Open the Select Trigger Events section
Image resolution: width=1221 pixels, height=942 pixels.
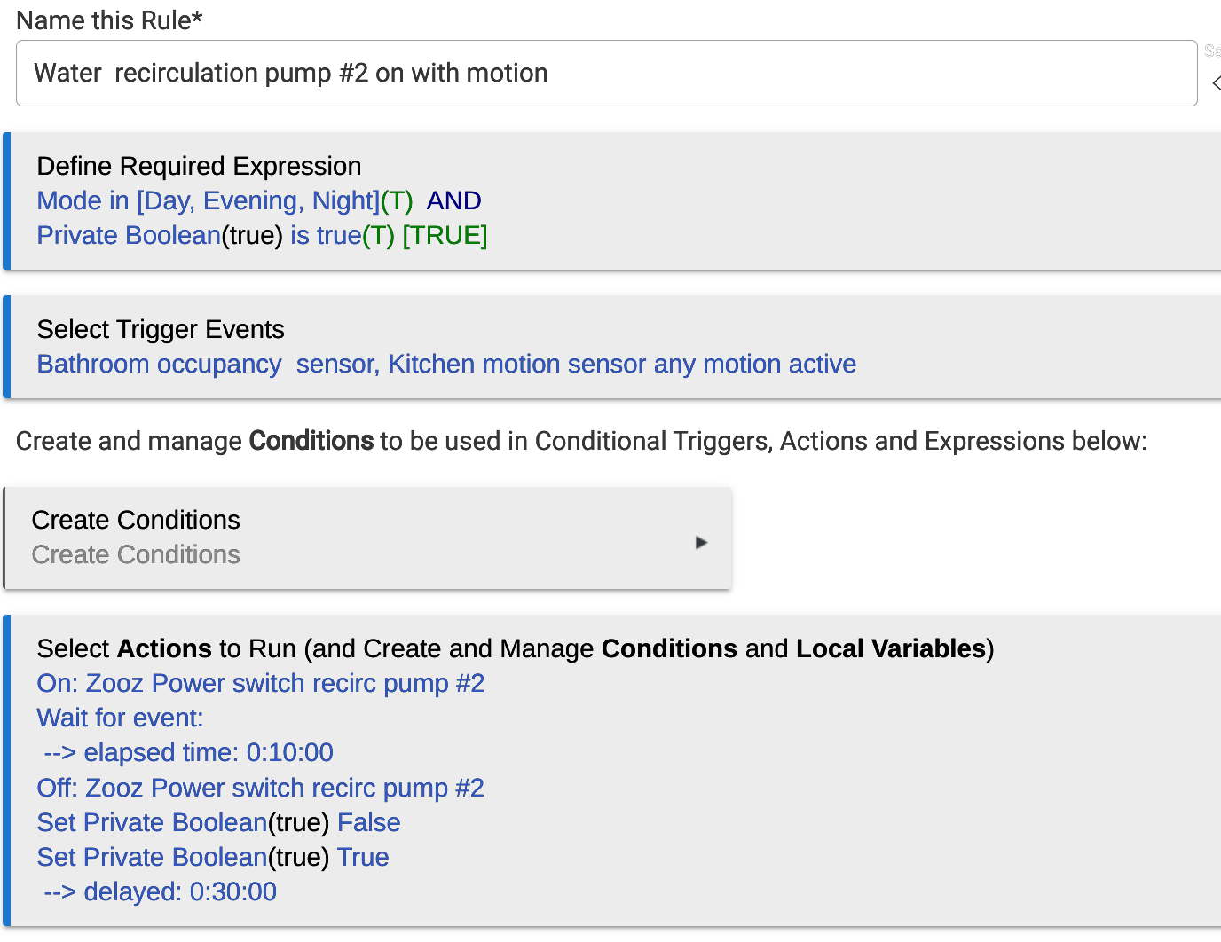[161, 329]
